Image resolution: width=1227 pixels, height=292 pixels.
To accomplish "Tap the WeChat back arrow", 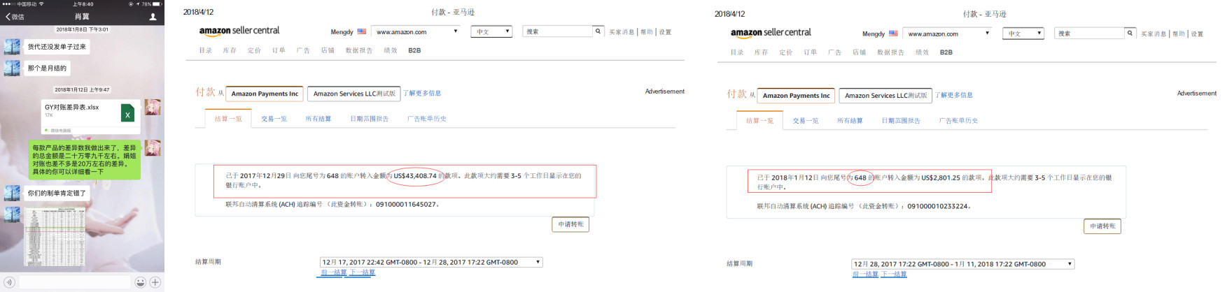I will pyautogui.click(x=8, y=17).
